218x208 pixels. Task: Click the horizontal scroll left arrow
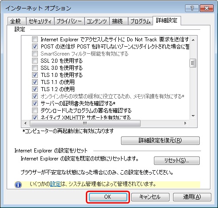25,123
